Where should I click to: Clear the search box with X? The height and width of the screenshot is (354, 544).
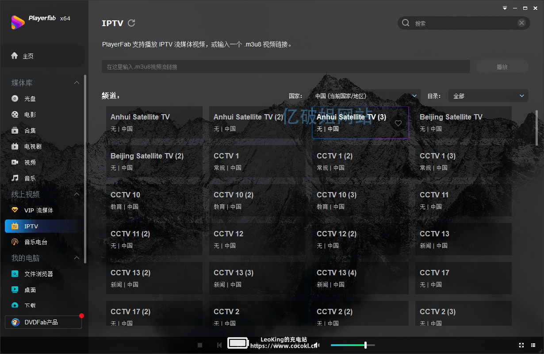[522, 23]
